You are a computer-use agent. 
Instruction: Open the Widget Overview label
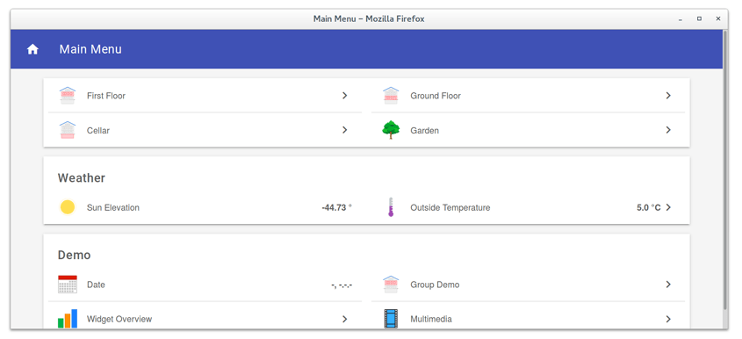(x=119, y=319)
